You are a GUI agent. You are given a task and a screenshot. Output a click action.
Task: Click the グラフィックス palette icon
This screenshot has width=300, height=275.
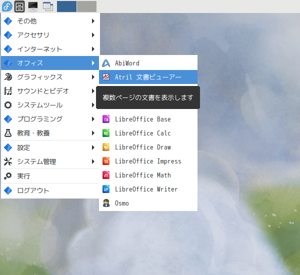pos(8,77)
